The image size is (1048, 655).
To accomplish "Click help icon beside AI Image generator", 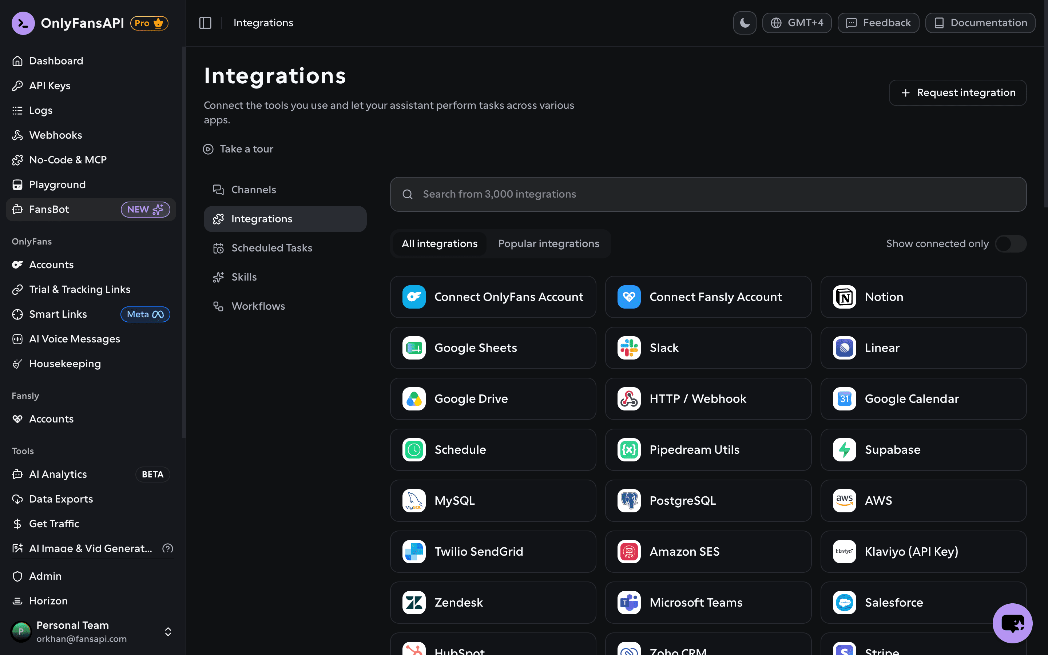I will pyautogui.click(x=168, y=548).
